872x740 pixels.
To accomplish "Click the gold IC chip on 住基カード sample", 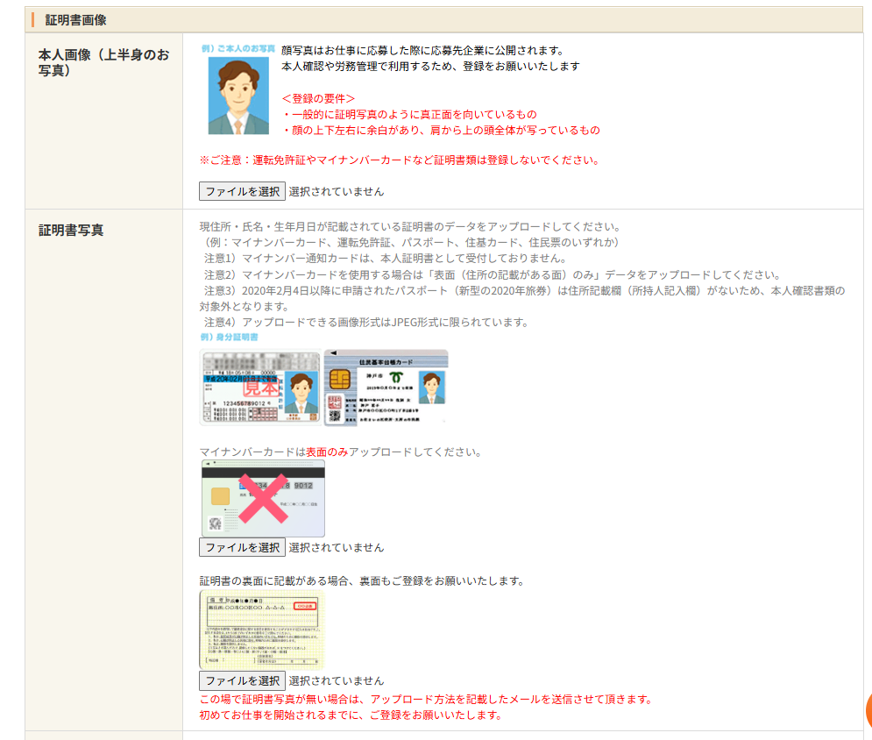I will [341, 379].
